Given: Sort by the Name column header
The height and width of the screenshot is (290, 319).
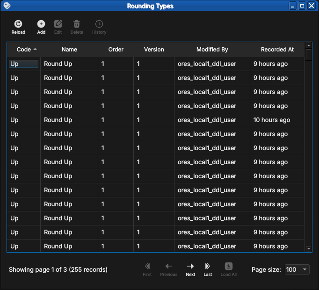Looking at the screenshot, I should (69, 50).
